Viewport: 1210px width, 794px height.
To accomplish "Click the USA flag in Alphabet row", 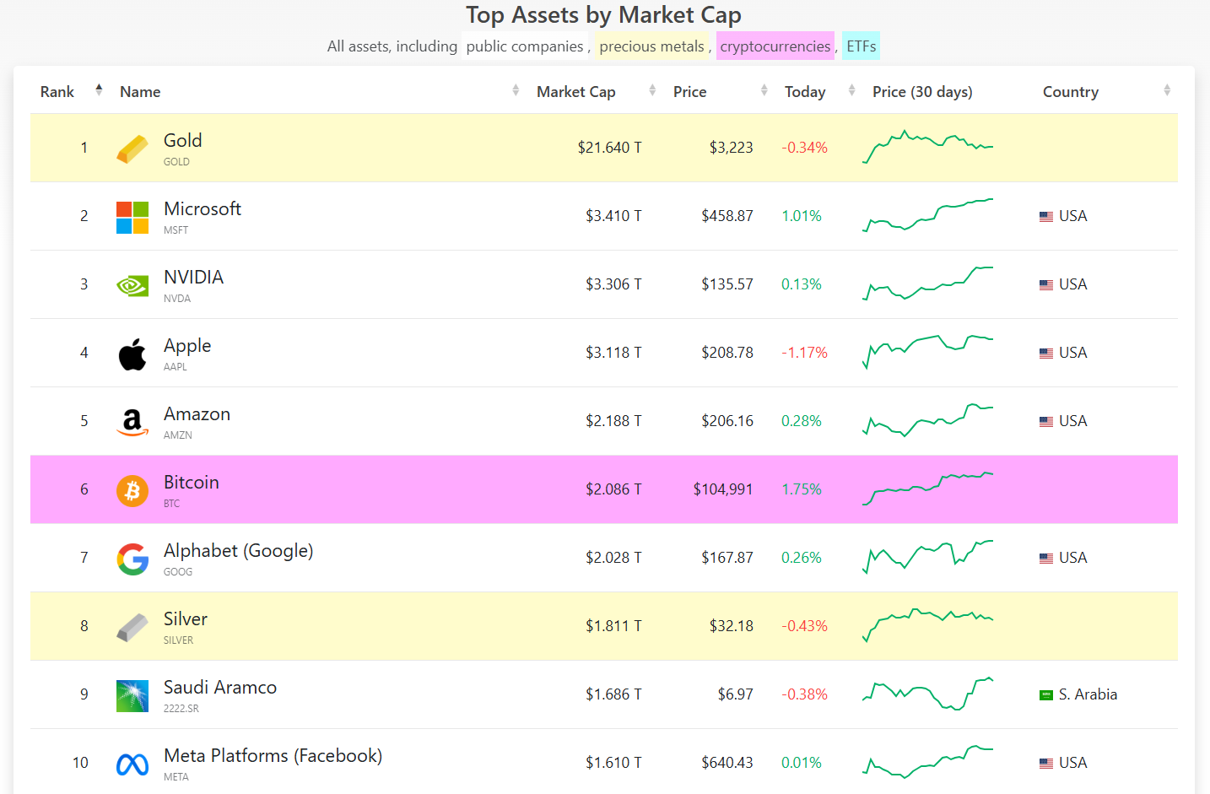I will [1046, 559].
